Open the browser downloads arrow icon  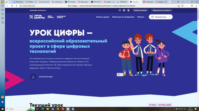196,6
